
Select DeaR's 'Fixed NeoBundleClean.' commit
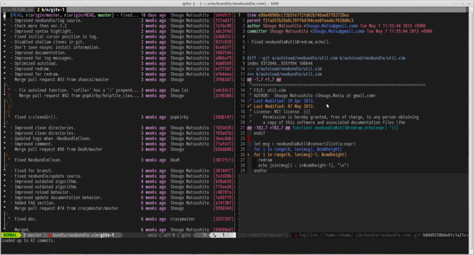click(x=118, y=160)
